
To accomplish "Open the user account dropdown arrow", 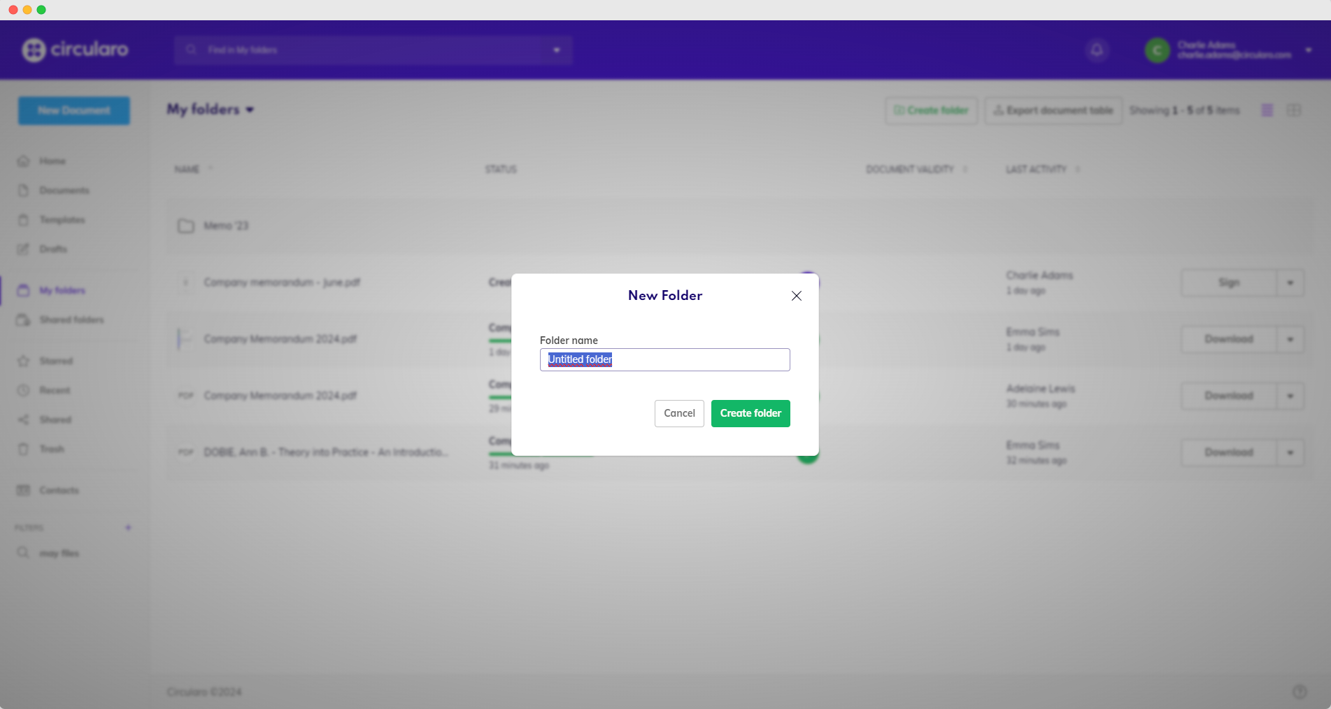I will coord(1308,50).
